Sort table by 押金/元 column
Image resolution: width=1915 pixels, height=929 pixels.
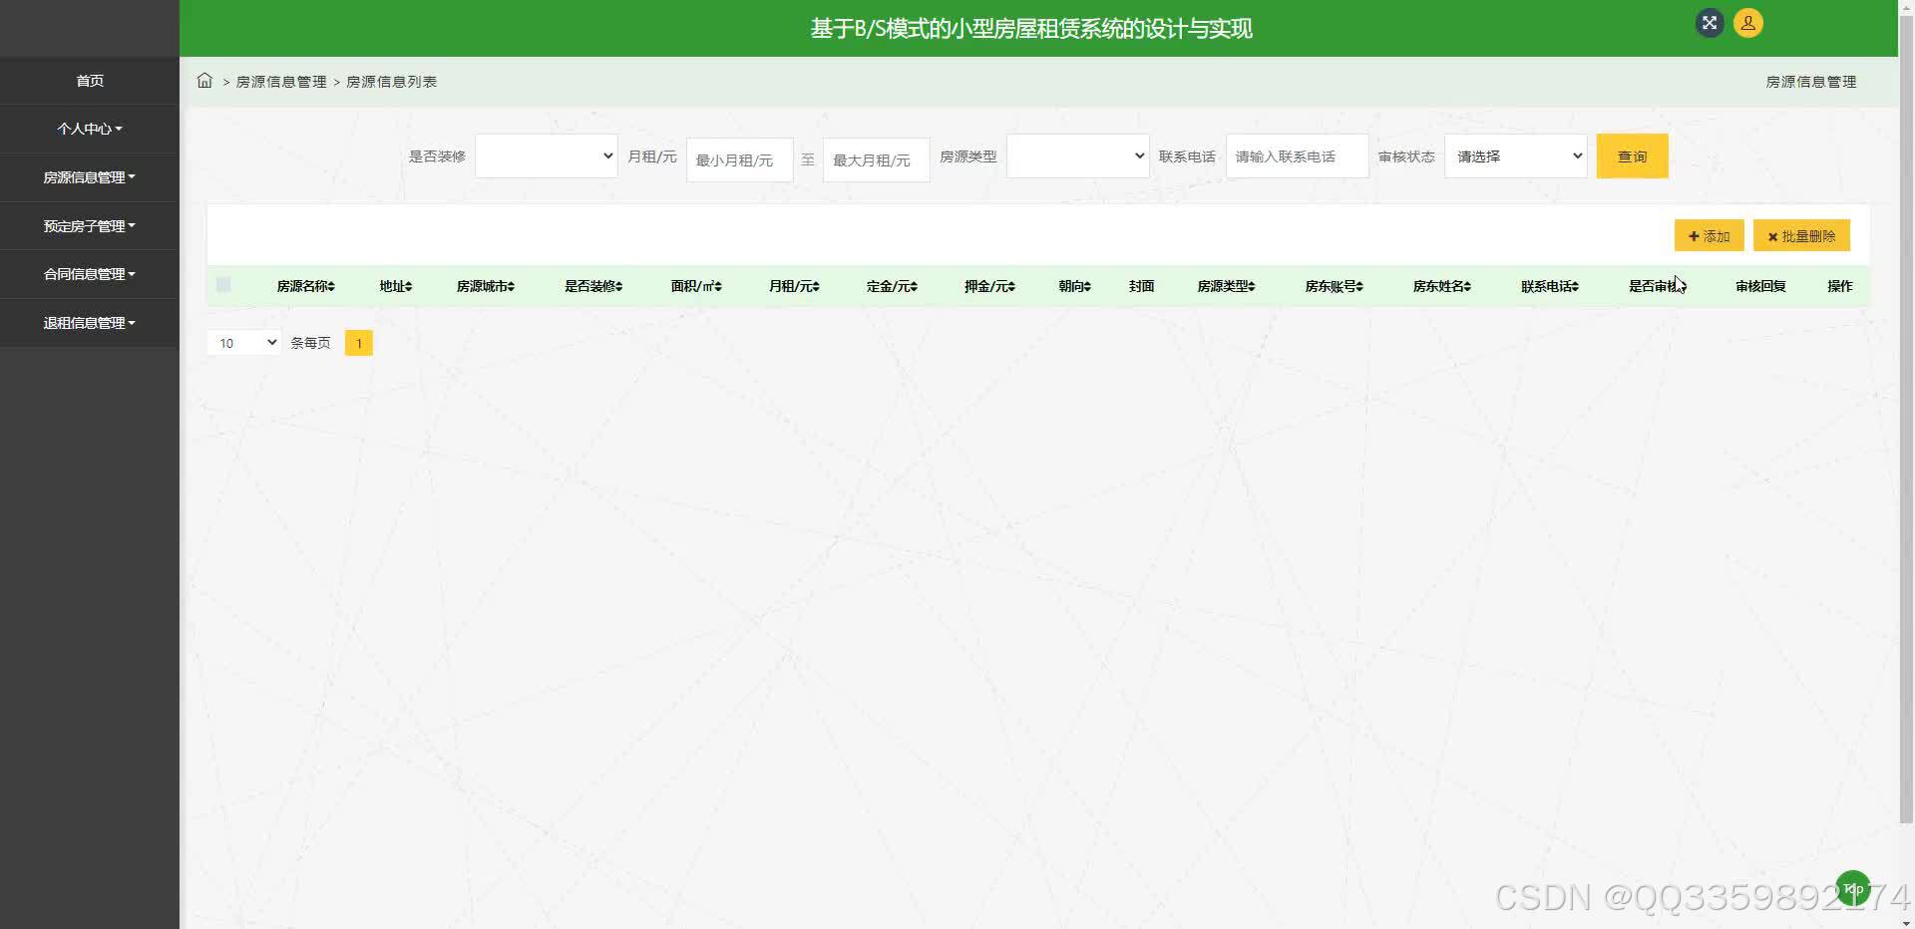pos(989,286)
